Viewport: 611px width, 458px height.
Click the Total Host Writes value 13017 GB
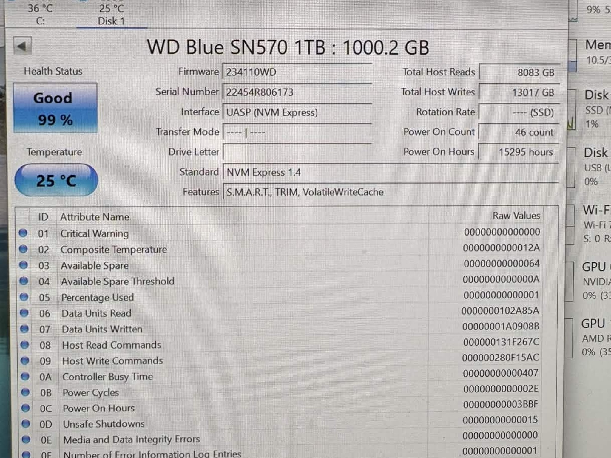[519, 92]
